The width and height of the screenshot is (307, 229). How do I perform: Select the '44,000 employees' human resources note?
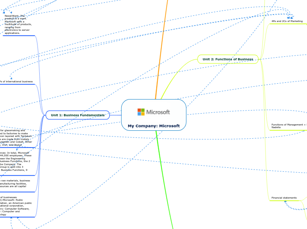pyautogui.click(x=15, y=161)
